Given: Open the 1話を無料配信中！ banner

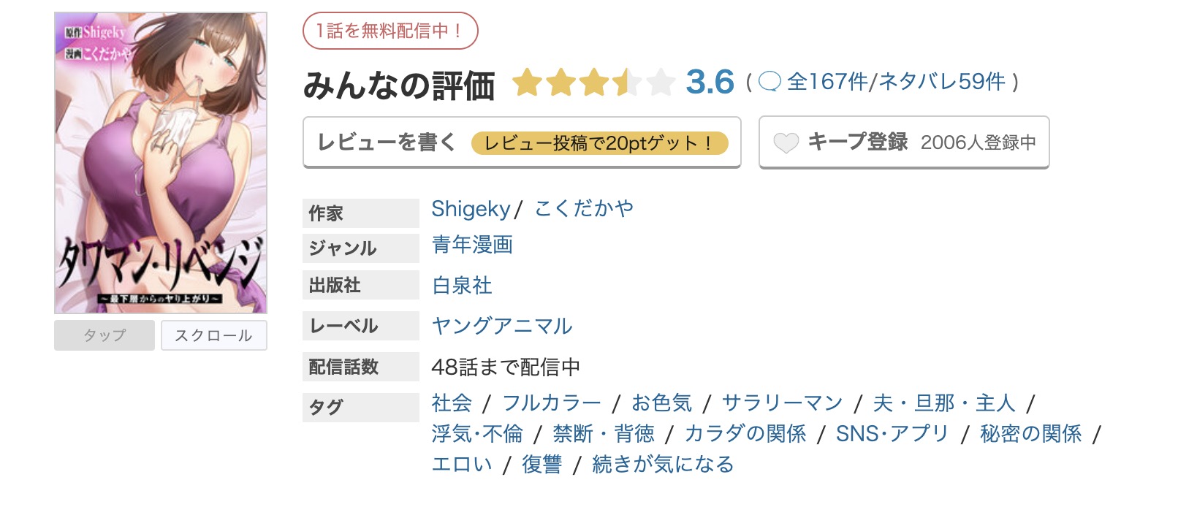Looking at the screenshot, I should 390,31.
